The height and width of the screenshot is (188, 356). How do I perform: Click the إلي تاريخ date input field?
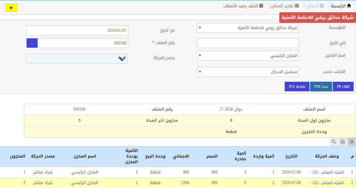click(247, 43)
